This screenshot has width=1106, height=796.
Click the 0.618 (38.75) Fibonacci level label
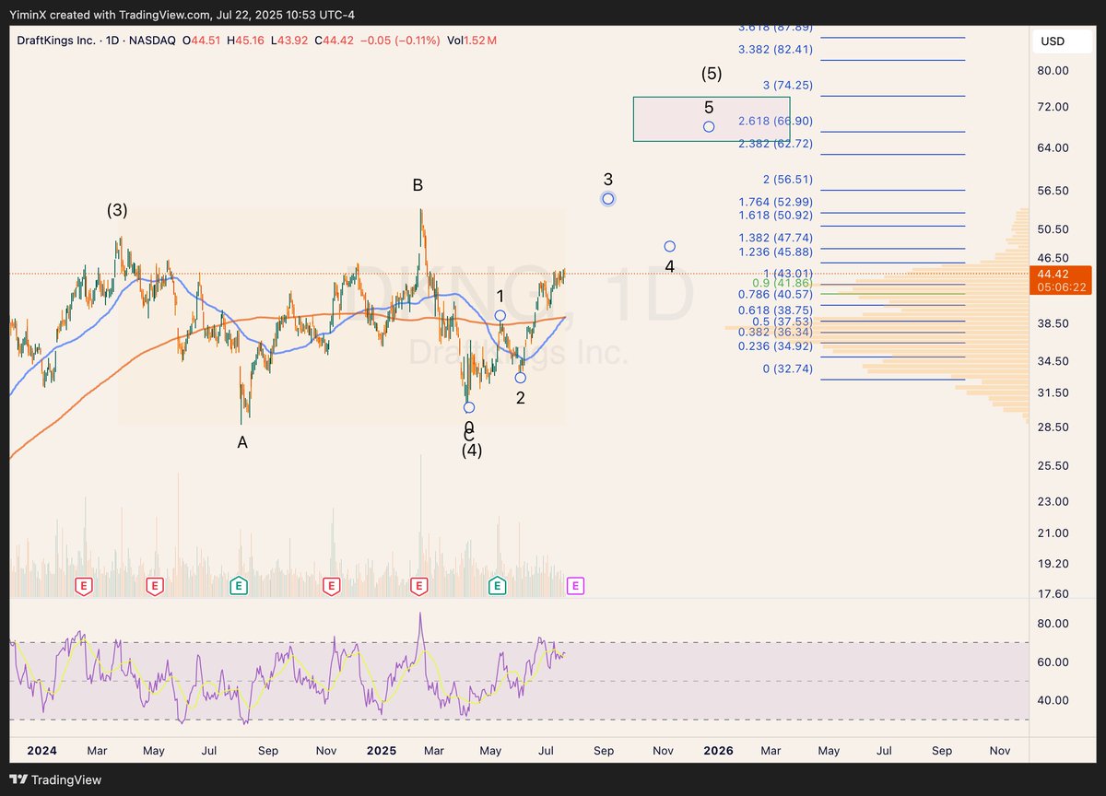point(775,311)
